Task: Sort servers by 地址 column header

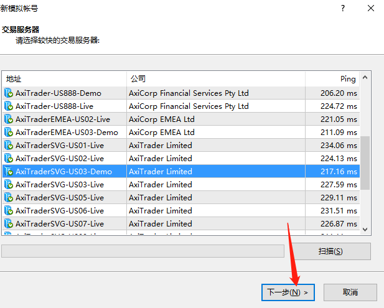Action: (64, 79)
